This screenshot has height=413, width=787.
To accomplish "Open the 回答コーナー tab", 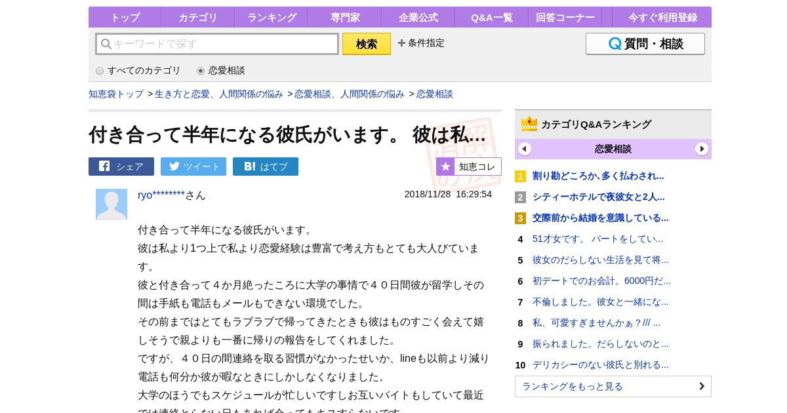I will click(565, 17).
